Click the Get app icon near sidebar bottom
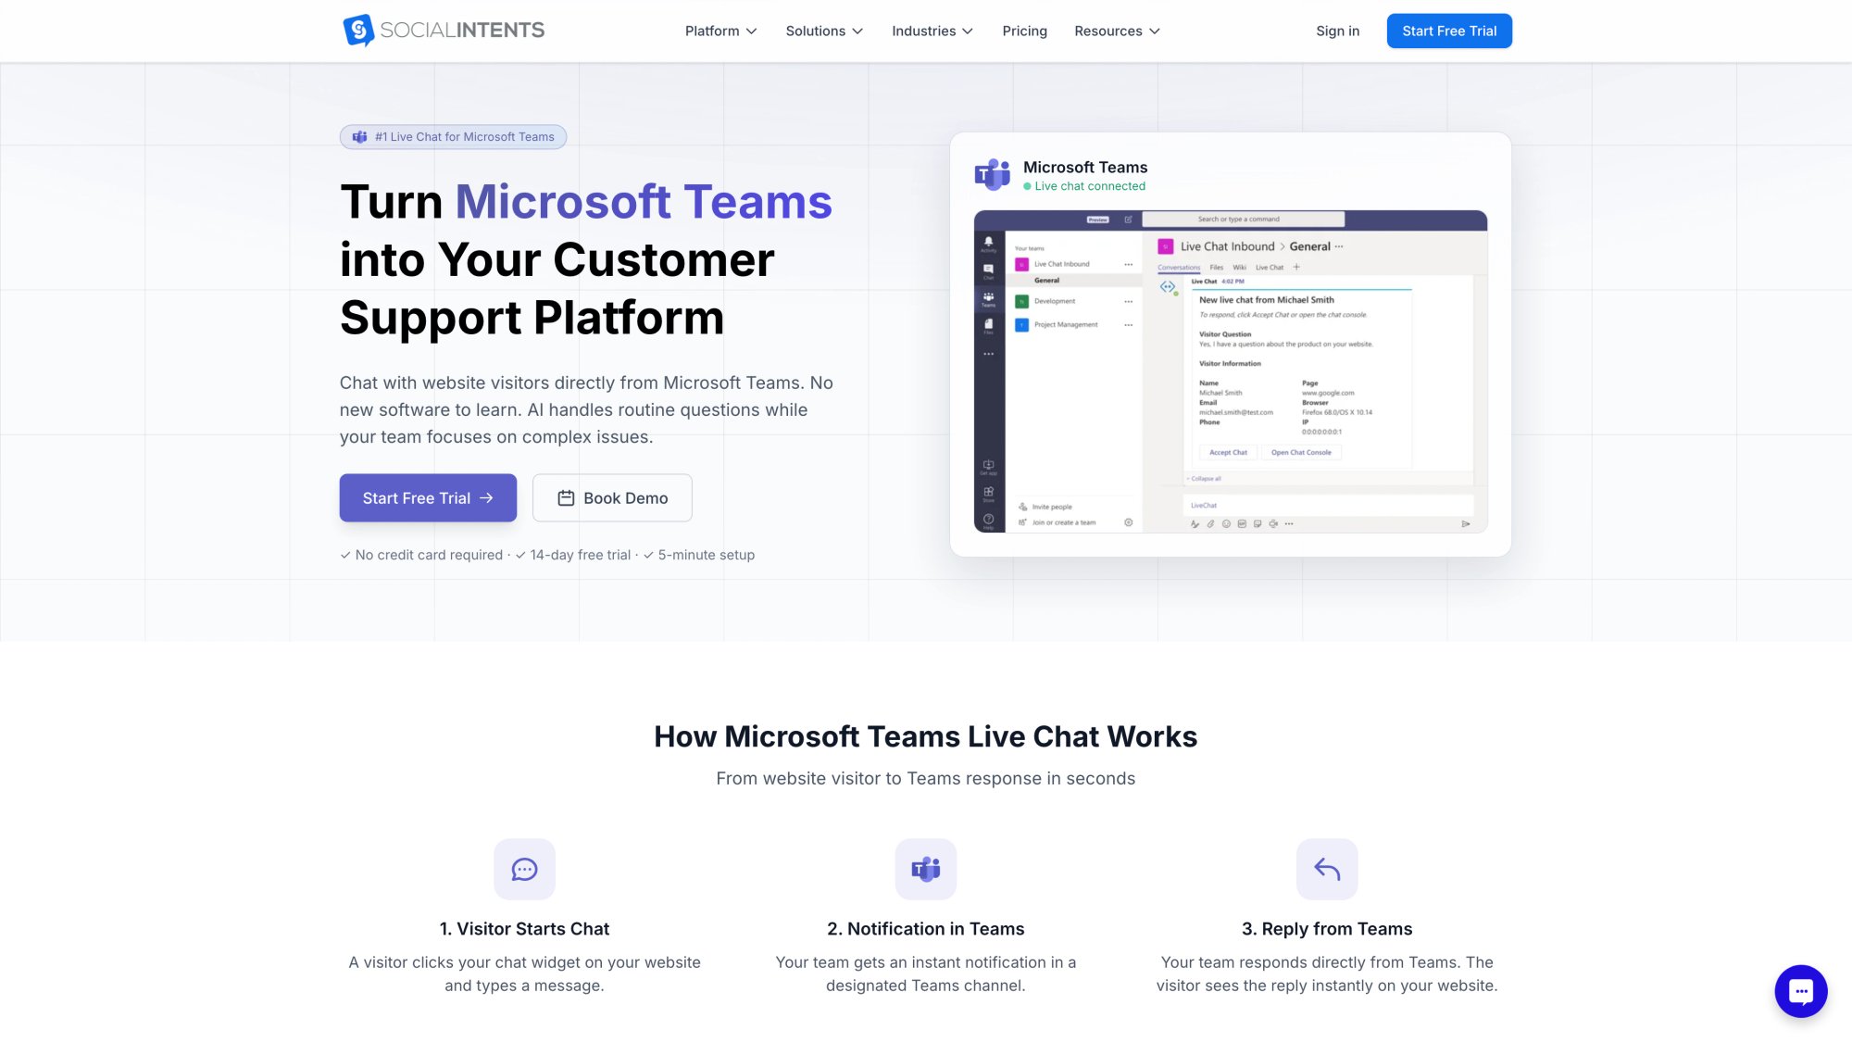The image size is (1852, 1042). click(x=989, y=465)
